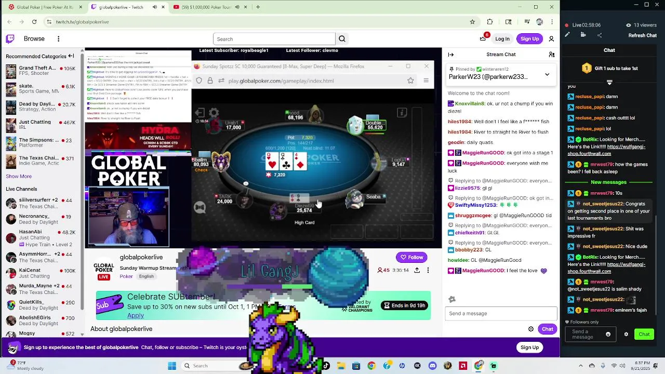665x374 pixels.
Task: Open chat settings gear in Twitch chat
Action: pos(531,329)
